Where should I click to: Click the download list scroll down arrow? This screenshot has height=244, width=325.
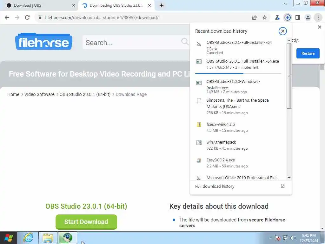[289, 178]
